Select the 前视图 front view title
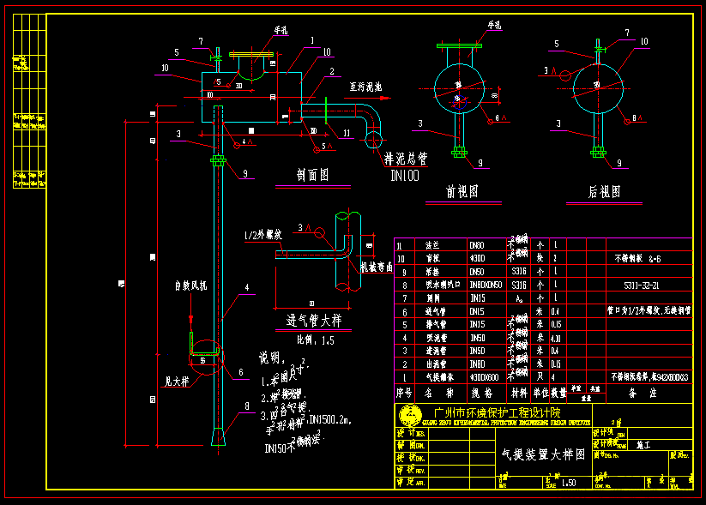706x505 pixels. [x=462, y=192]
